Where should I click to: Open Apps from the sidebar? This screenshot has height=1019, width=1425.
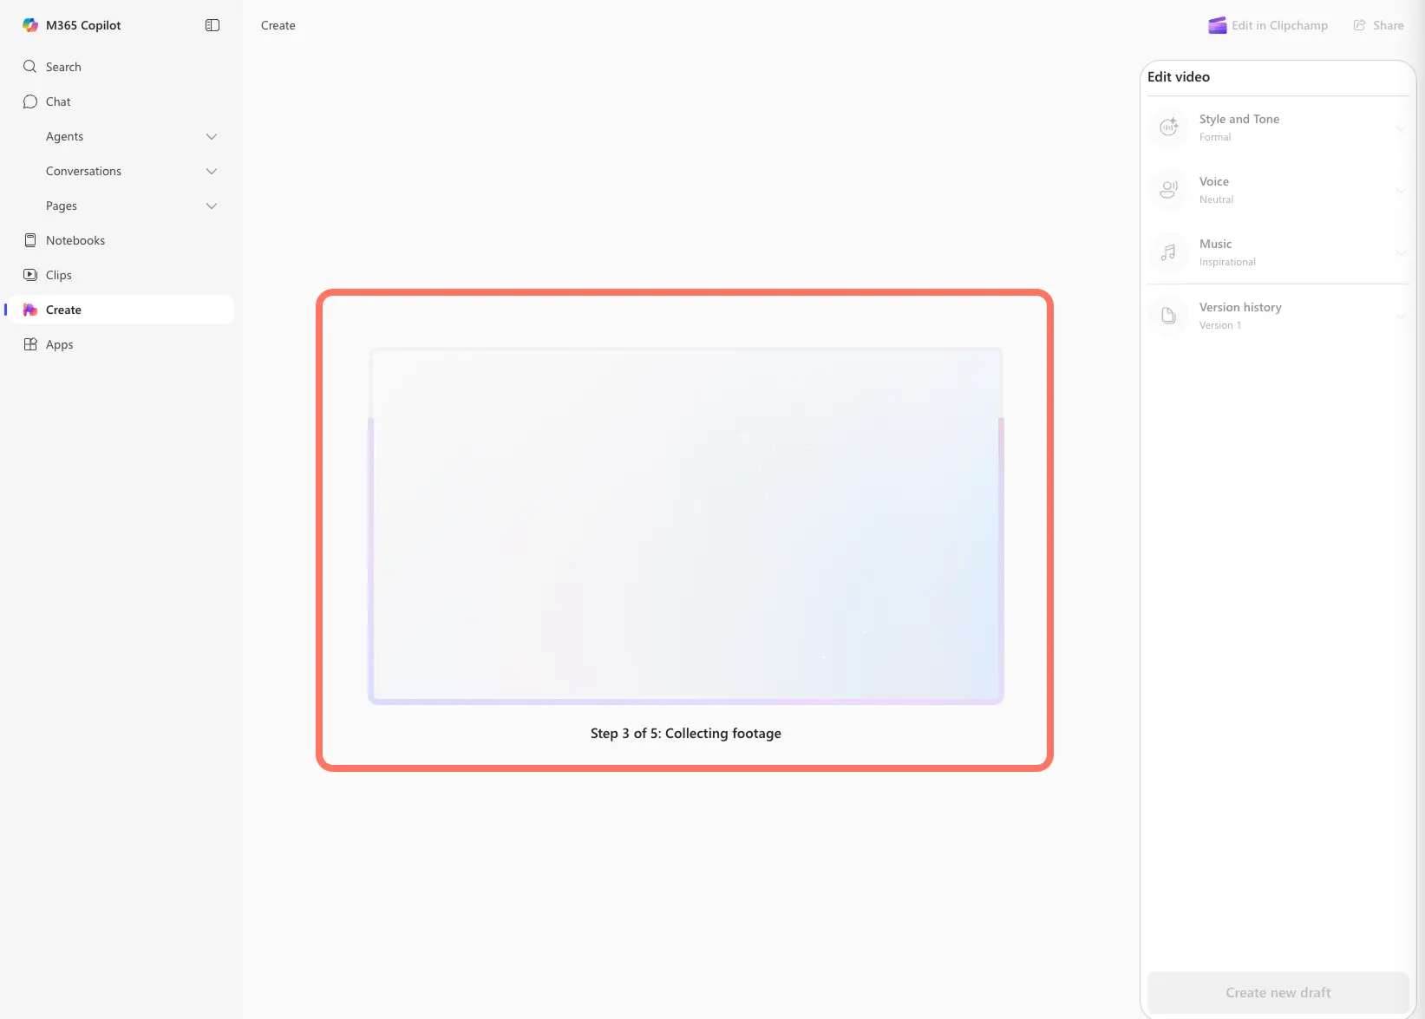(121, 344)
